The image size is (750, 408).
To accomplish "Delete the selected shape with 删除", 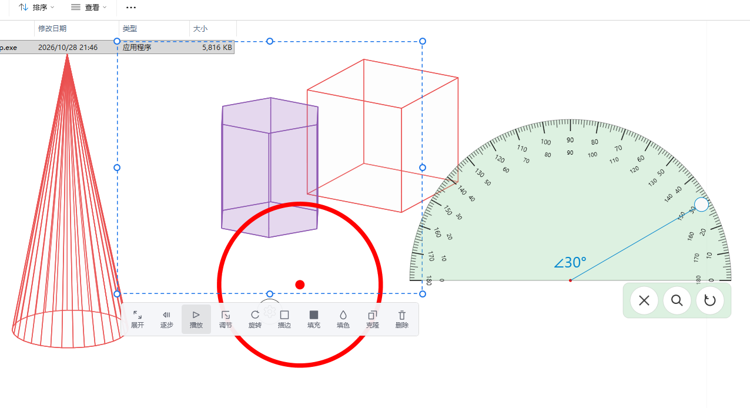I will coord(402,319).
